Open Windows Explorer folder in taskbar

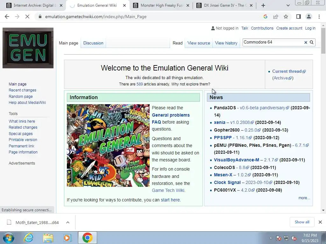pyautogui.click(x=48, y=238)
